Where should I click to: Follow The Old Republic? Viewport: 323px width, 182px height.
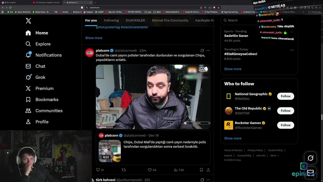(x=286, y=111)
